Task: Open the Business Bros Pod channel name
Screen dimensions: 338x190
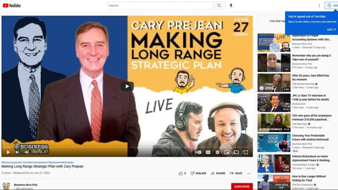Action: click(x=26, y=185)
